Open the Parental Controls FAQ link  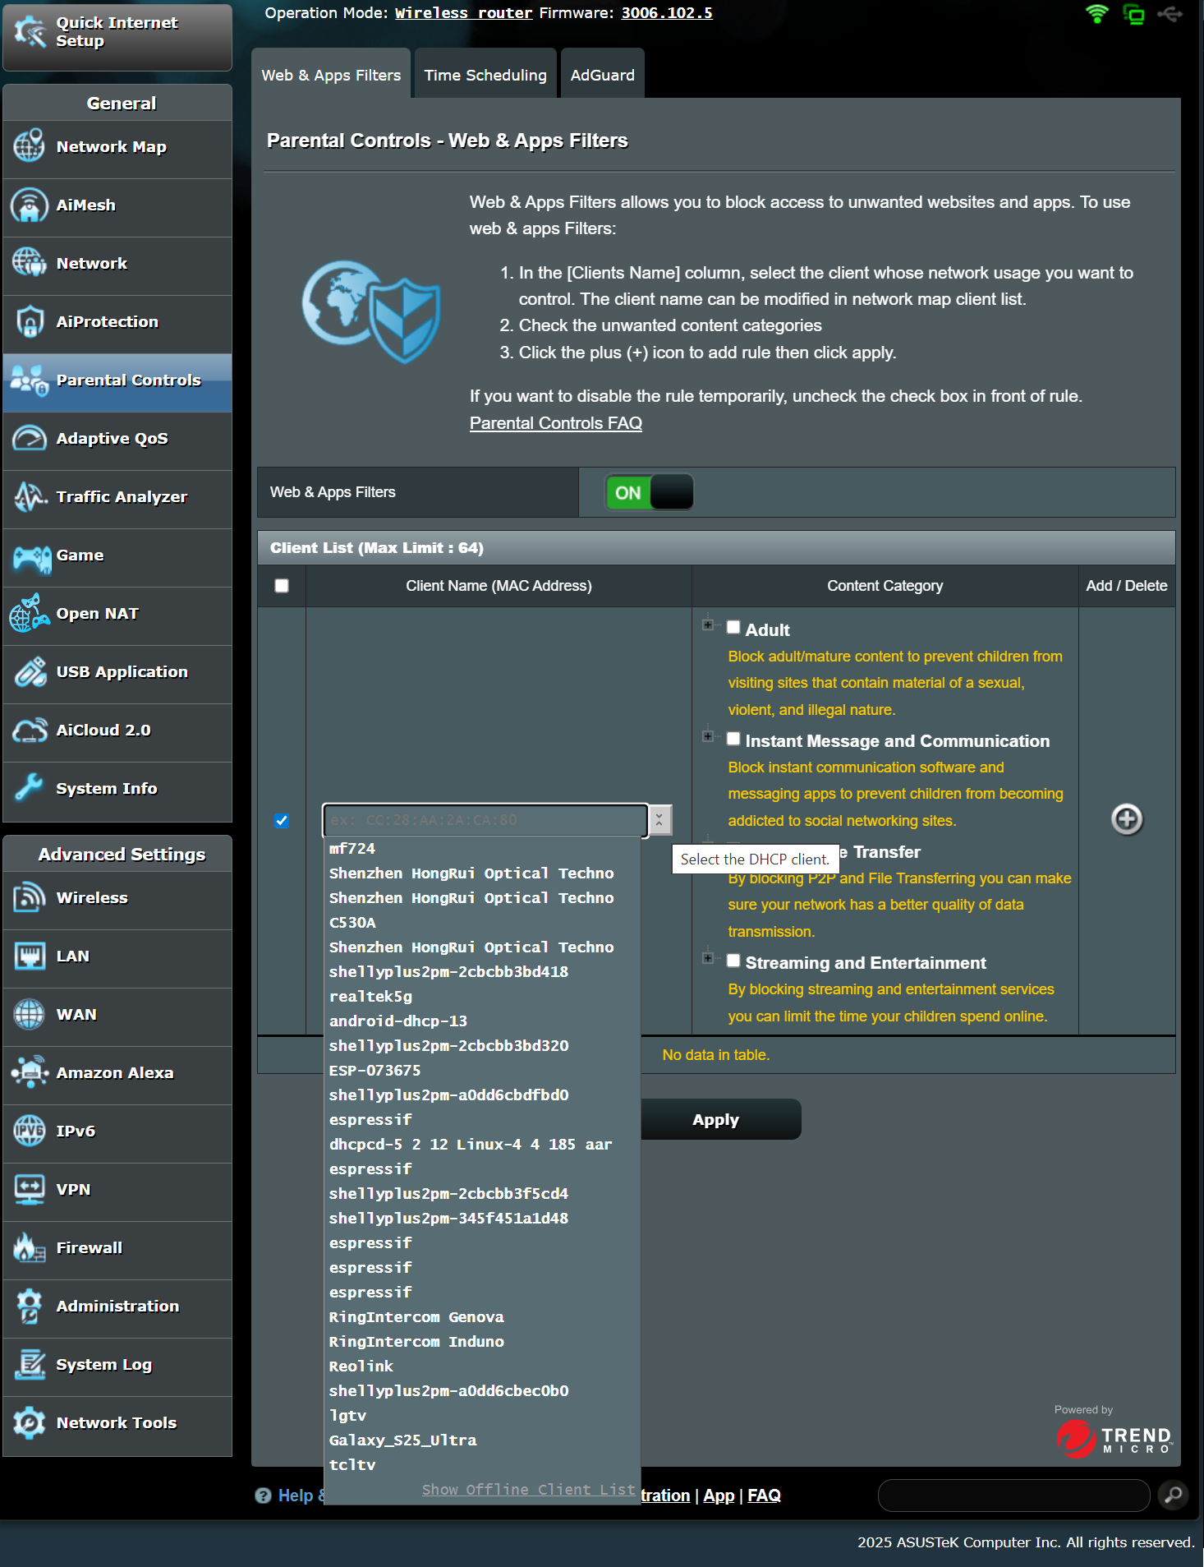coord(555,423)
